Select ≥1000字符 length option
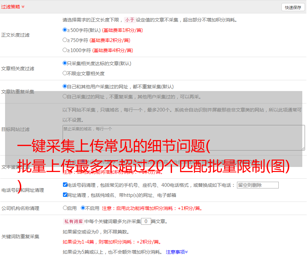Image resolution: width=307 pixels, height=258 pixels. tap(65, 50)
